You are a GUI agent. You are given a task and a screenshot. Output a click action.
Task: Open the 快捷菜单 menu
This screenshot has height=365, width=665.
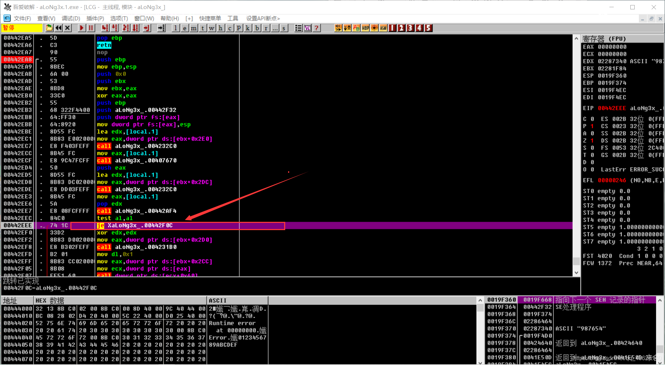(210, 18)
